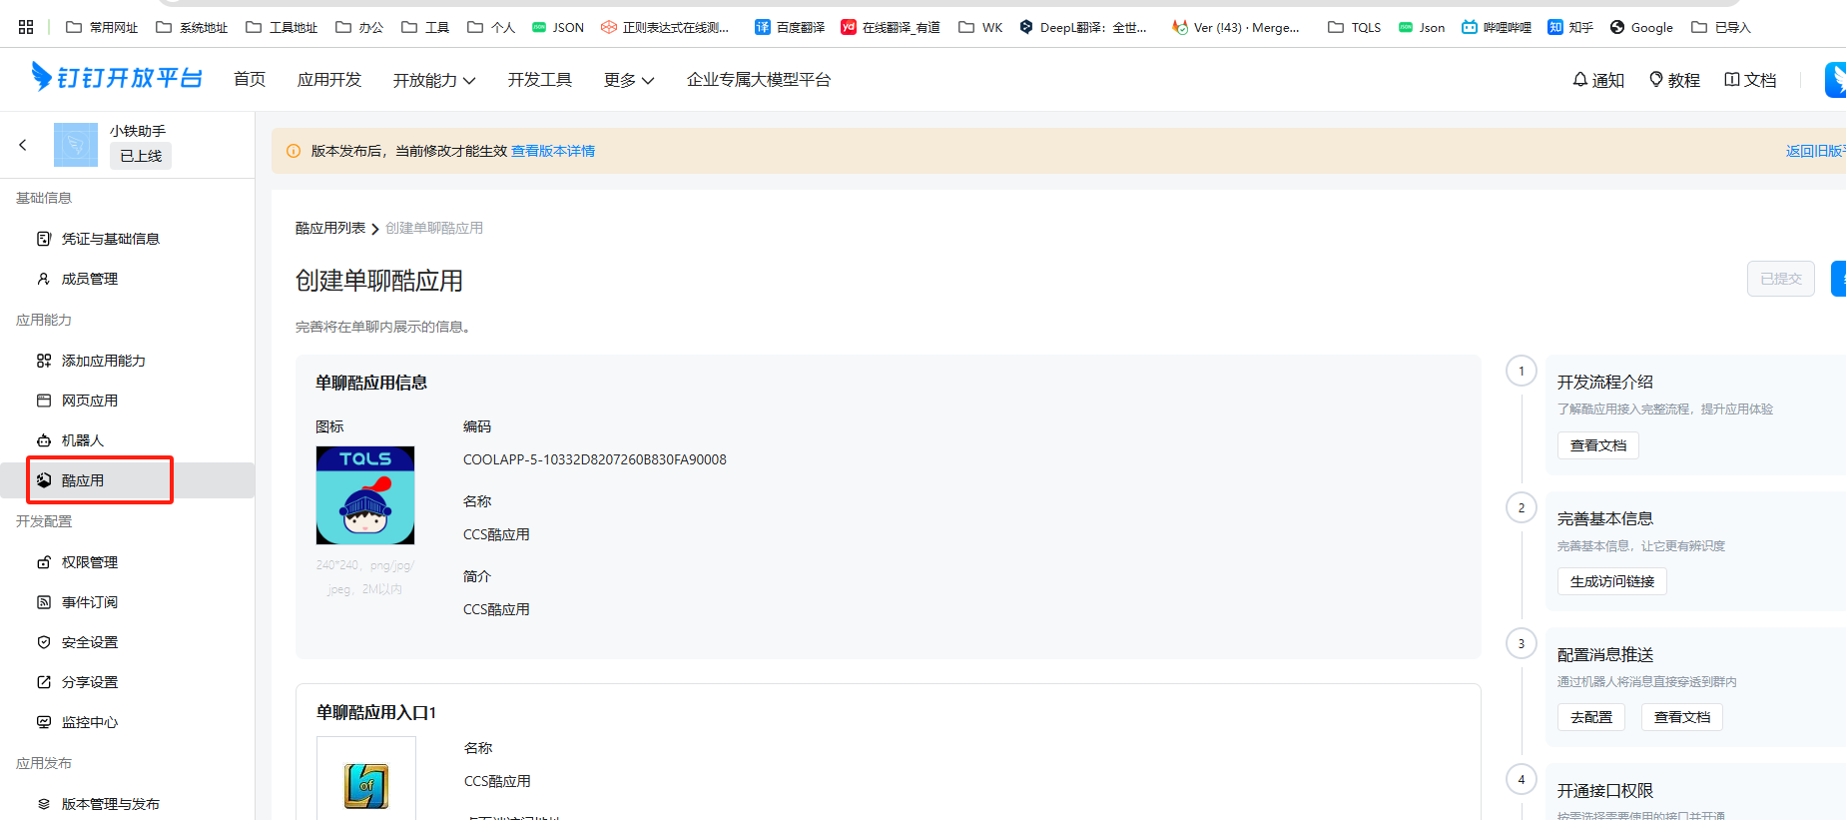This screenshot has height=820, width=1846.
Task: Open the 凭证与基础信息 sidebar item
Action: [110, 239]
